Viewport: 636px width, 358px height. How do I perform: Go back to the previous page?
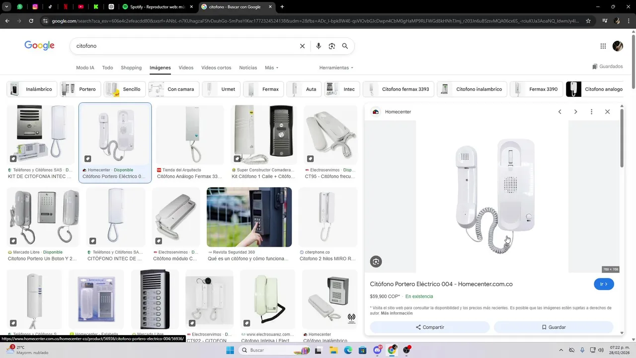tap(7, 21)
